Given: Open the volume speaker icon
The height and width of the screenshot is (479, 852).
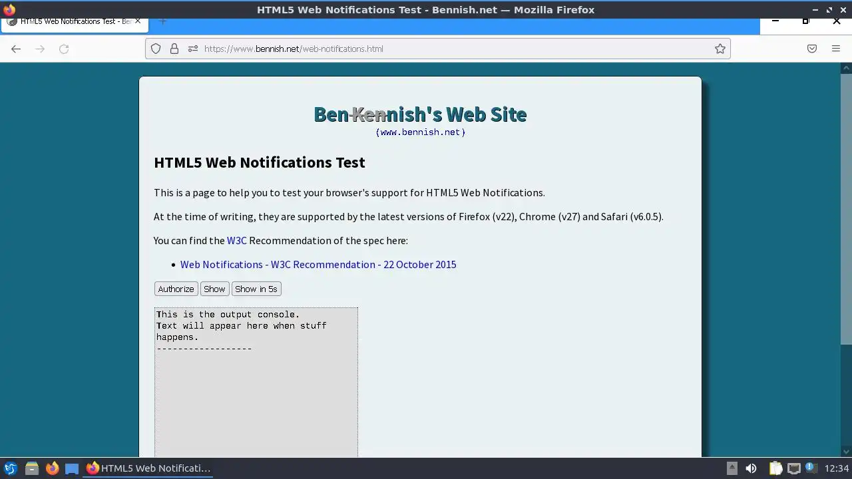Looking at the screenshot, I should pyautogui.click(x=751, y=468).
